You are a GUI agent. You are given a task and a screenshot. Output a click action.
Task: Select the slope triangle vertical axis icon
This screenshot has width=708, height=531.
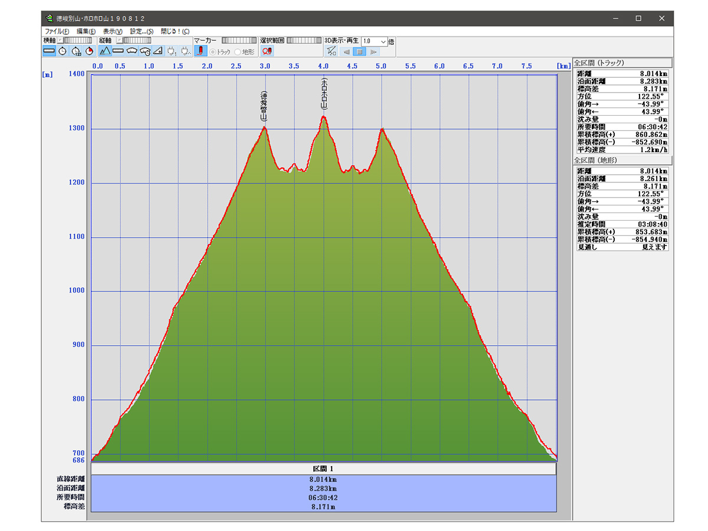158,51
